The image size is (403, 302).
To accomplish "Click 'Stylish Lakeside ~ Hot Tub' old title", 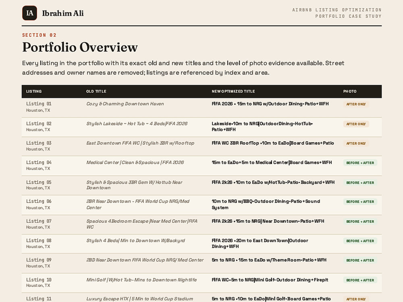I will (x=137, y=124).
